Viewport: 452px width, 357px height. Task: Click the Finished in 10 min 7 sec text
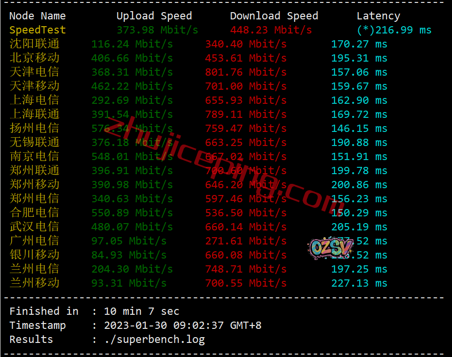point(94,311)
